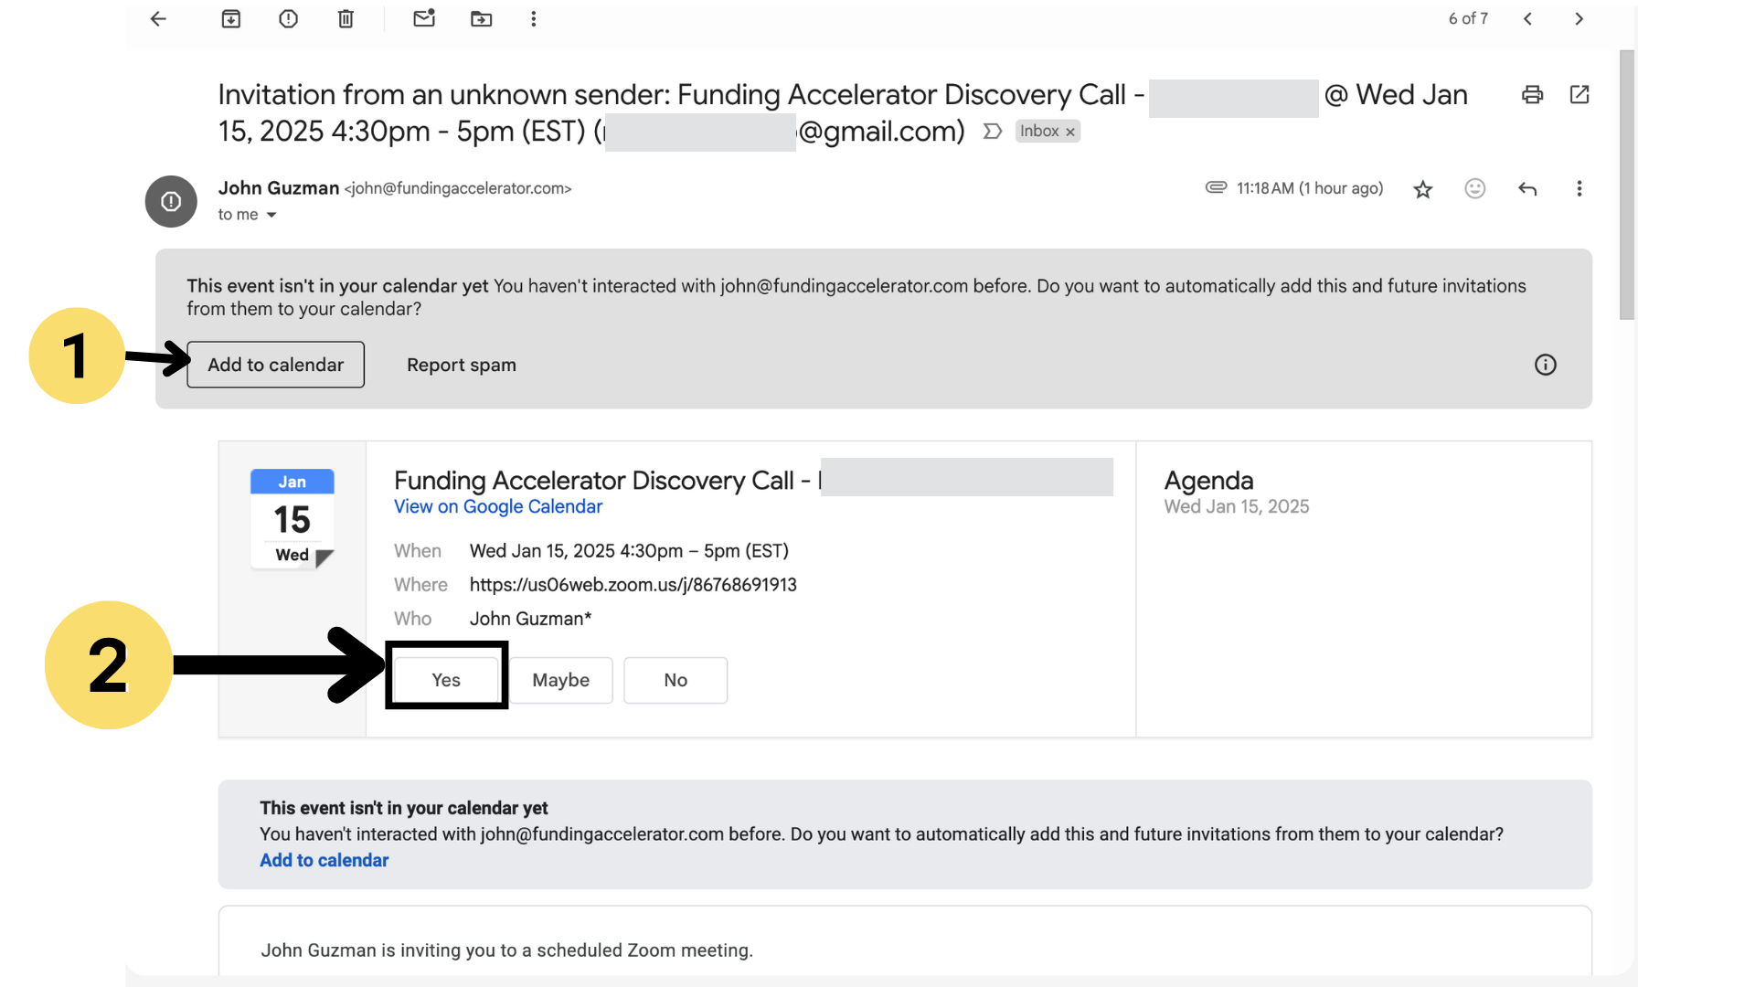The height and width of the screenshot is (987, 1755).
Task: Click the back arrow to inbox
Action: point(158,19)
